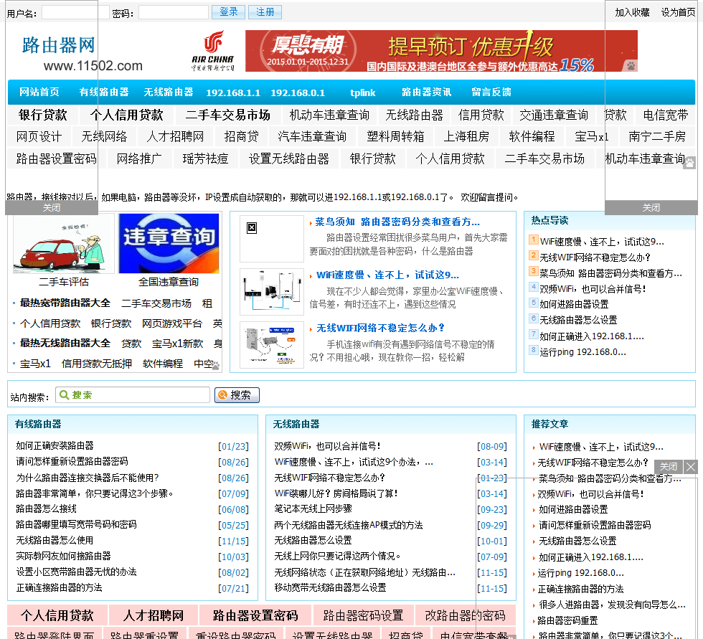Click the paw icon on the banner ad

(631, 66)
